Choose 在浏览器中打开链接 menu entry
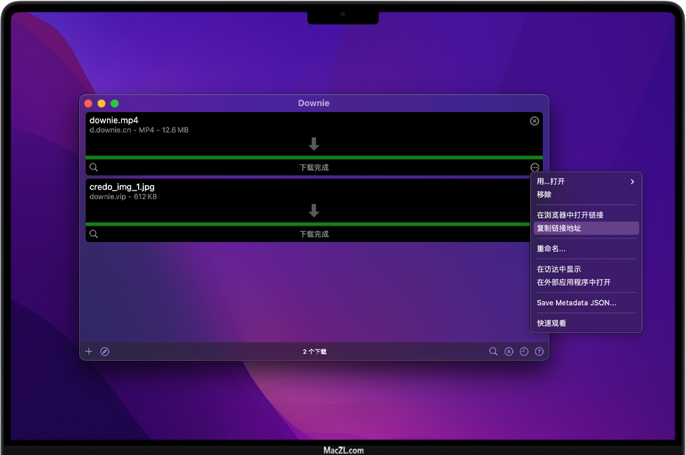This screenshot has width=686, height=455. 570,215
